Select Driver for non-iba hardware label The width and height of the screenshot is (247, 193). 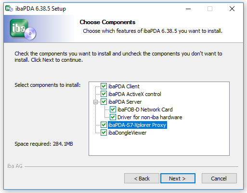tap(150, 117)
